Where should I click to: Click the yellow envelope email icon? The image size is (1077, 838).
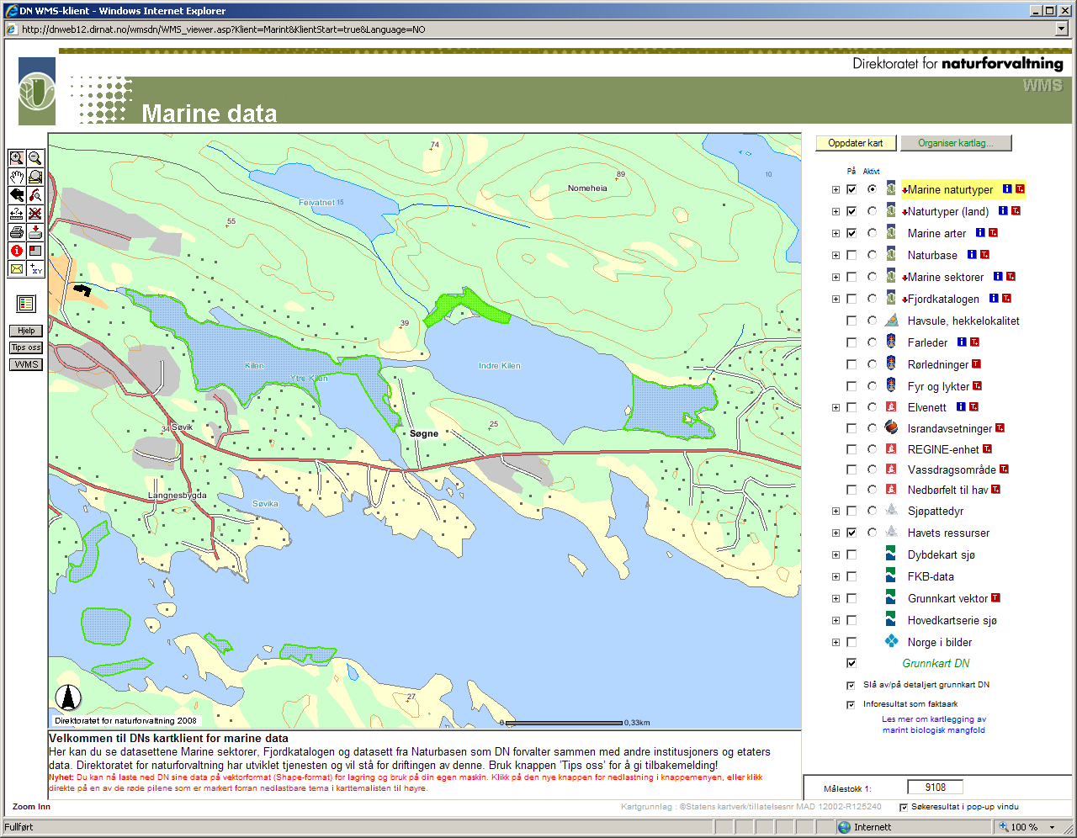[17, 268]
